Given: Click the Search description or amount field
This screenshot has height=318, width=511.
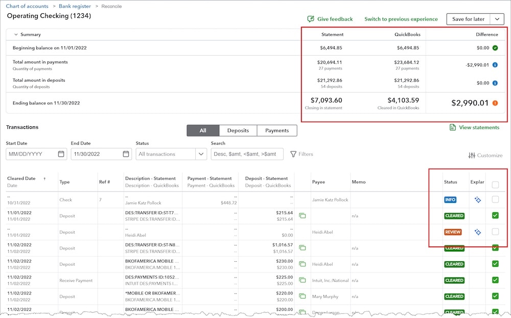Looking at the screenshot, I should coord(247,154).
